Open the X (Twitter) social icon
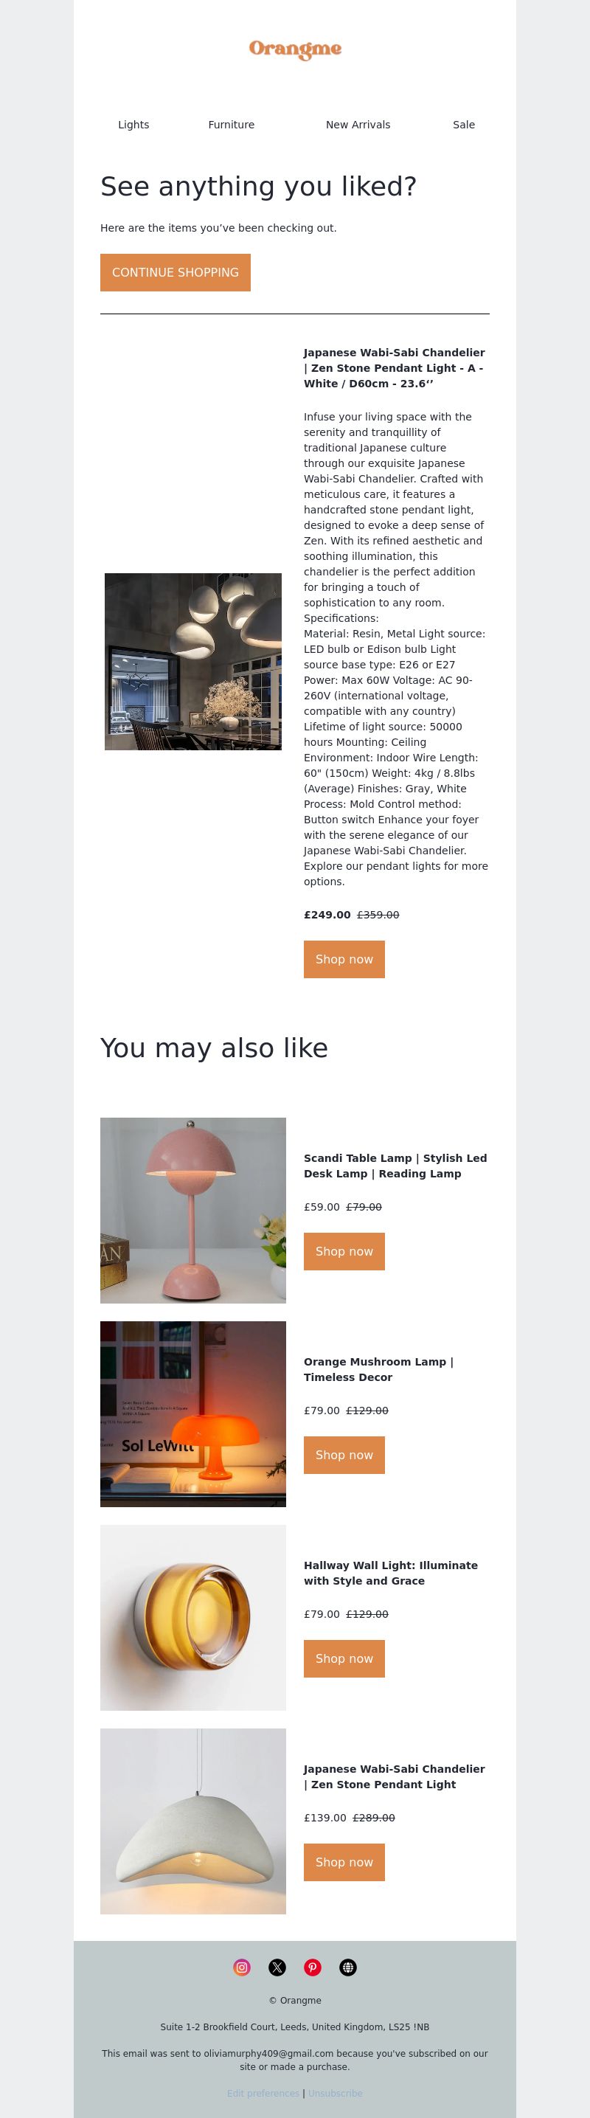Screen dimensions: 590x2118 point(277,1967)
